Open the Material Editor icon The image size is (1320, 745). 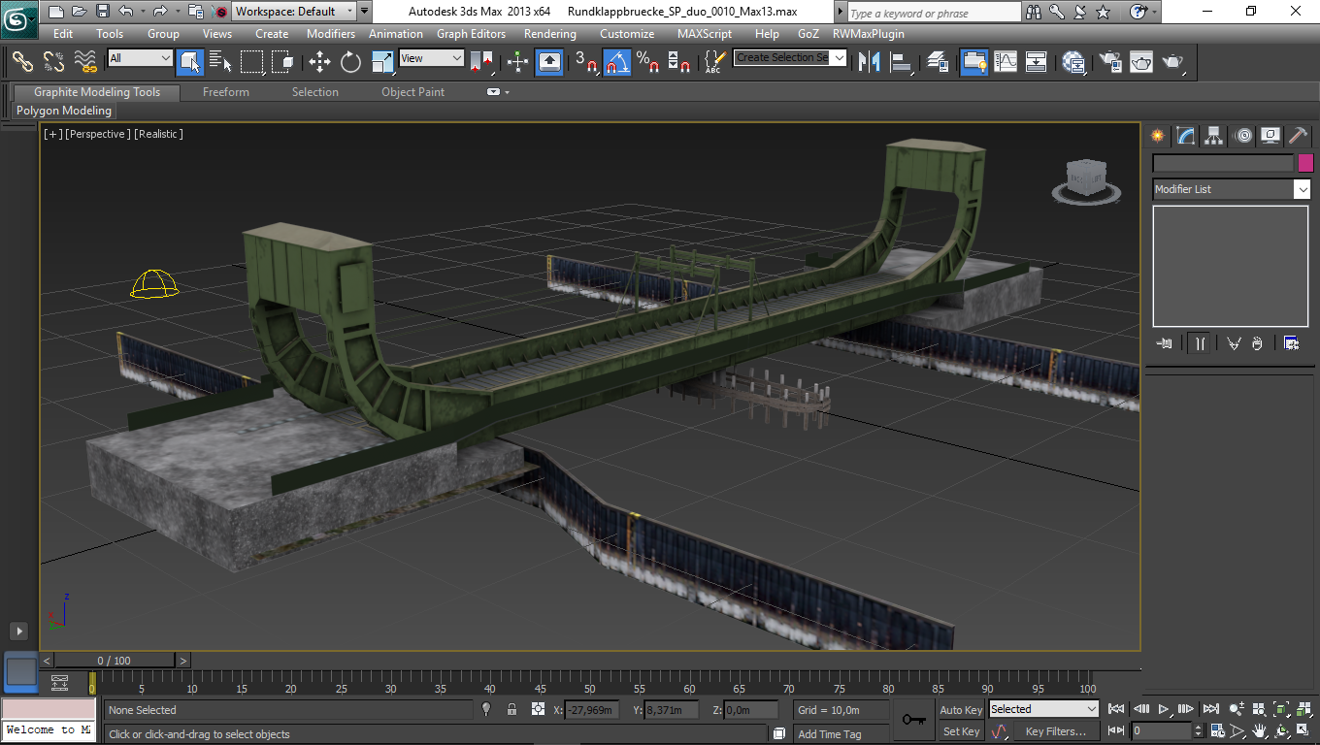[1073, 62]
